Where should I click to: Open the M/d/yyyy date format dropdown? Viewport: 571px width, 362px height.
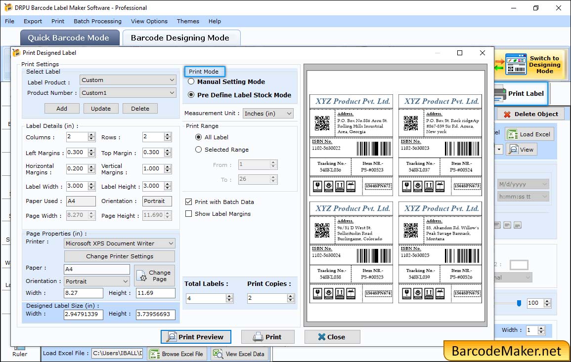pos(523,184)
